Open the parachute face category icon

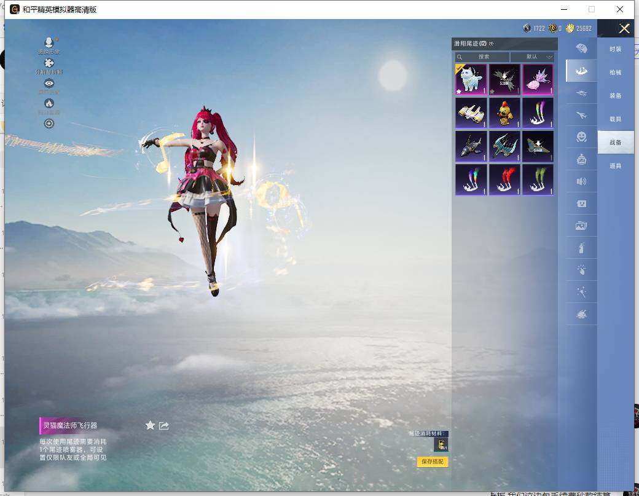tap(581, 49)
